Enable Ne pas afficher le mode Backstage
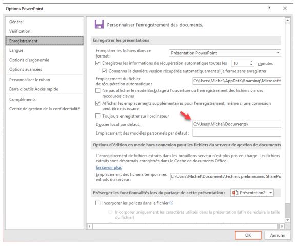The image size is (297, 246). (98, 90)
